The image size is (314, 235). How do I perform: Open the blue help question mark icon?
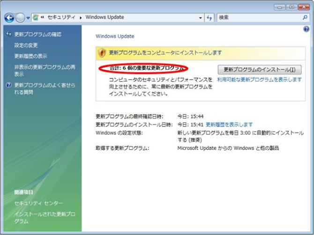coord(307,29)
